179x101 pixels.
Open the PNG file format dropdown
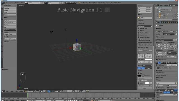161,90
